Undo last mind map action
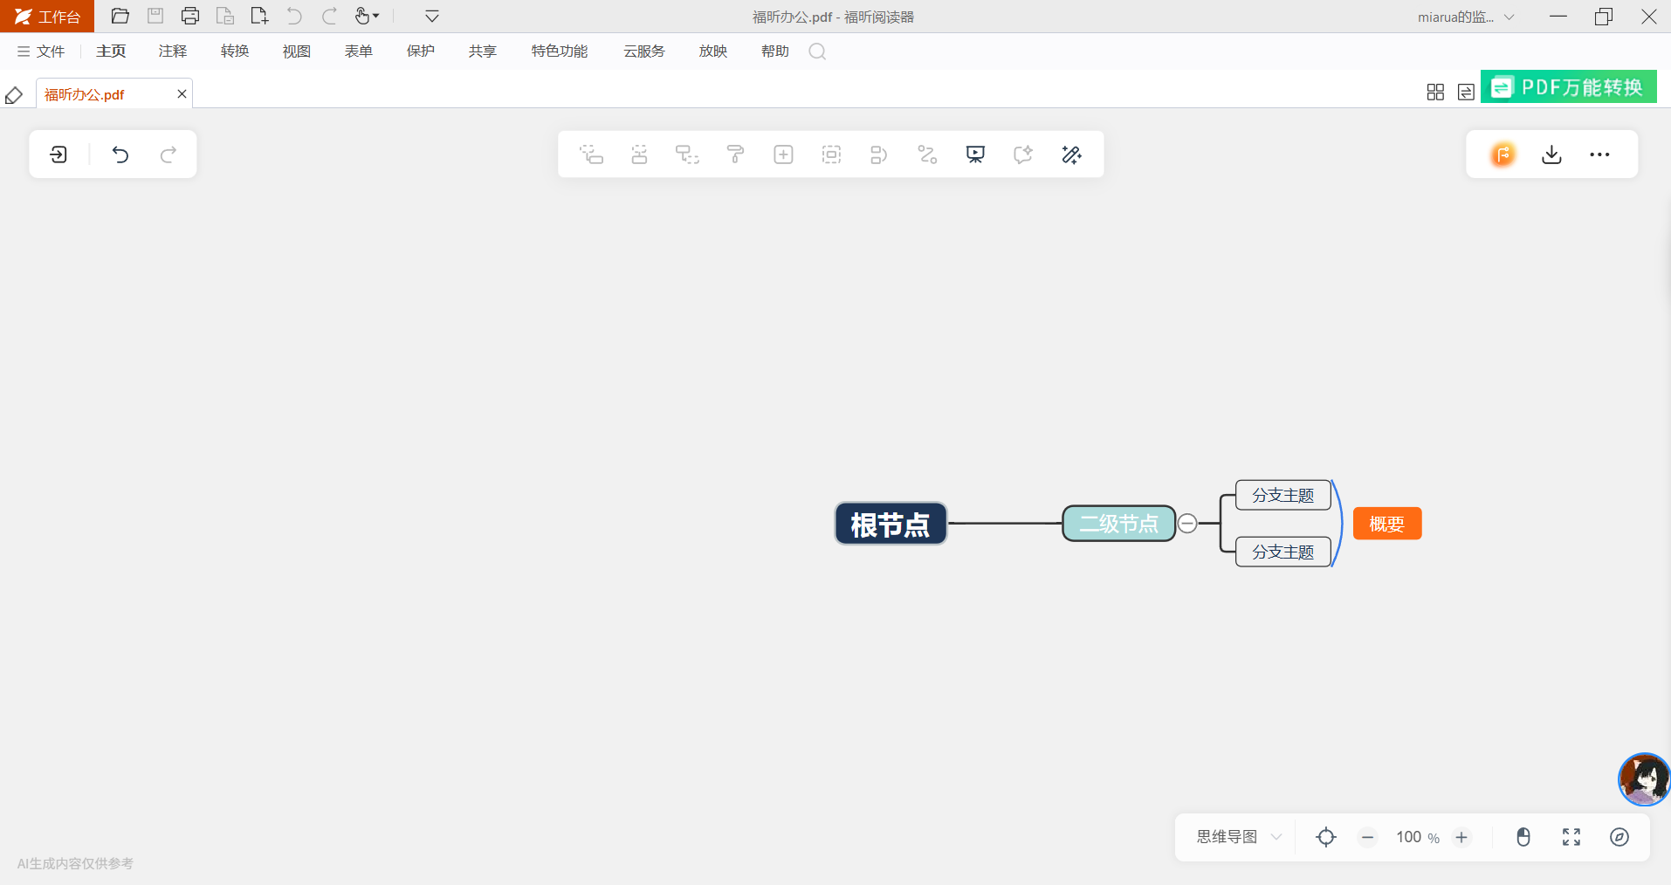Screen dimensions: 1671x885 pos(120,154)
